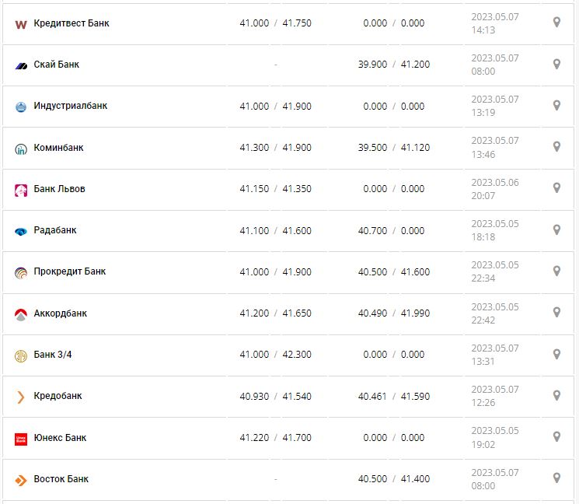The image size is (579, 504).
Task: Click the Коминбанк location pin icon
Action: (x=556, y=146)
